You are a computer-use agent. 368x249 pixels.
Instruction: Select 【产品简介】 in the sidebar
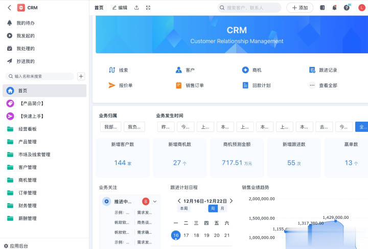(32, 103)
